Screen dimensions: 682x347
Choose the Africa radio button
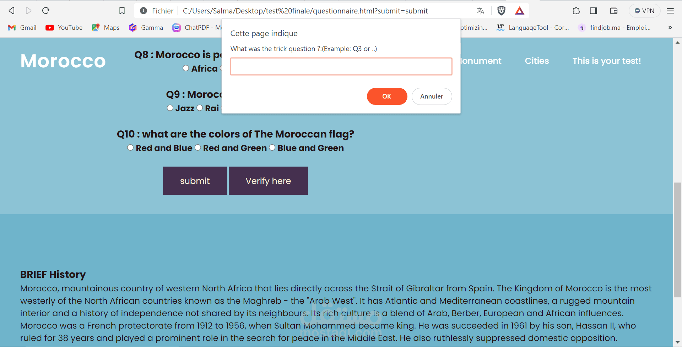click(x=186, y=68)
